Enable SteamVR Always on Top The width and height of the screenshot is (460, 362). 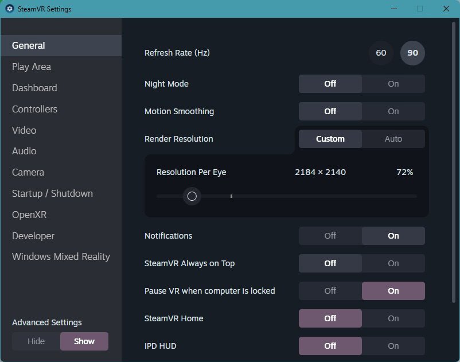[x=393, y=263]
